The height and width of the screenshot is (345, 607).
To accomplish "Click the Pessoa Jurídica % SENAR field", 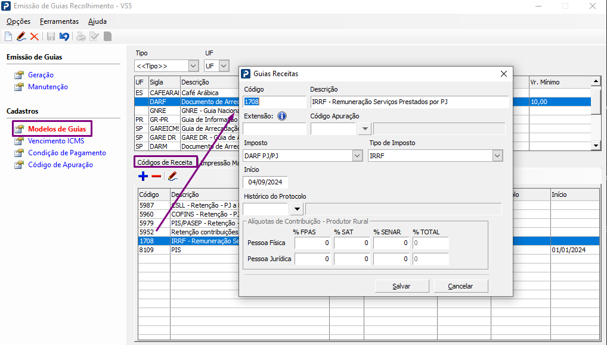I will (x=391, y=259).
